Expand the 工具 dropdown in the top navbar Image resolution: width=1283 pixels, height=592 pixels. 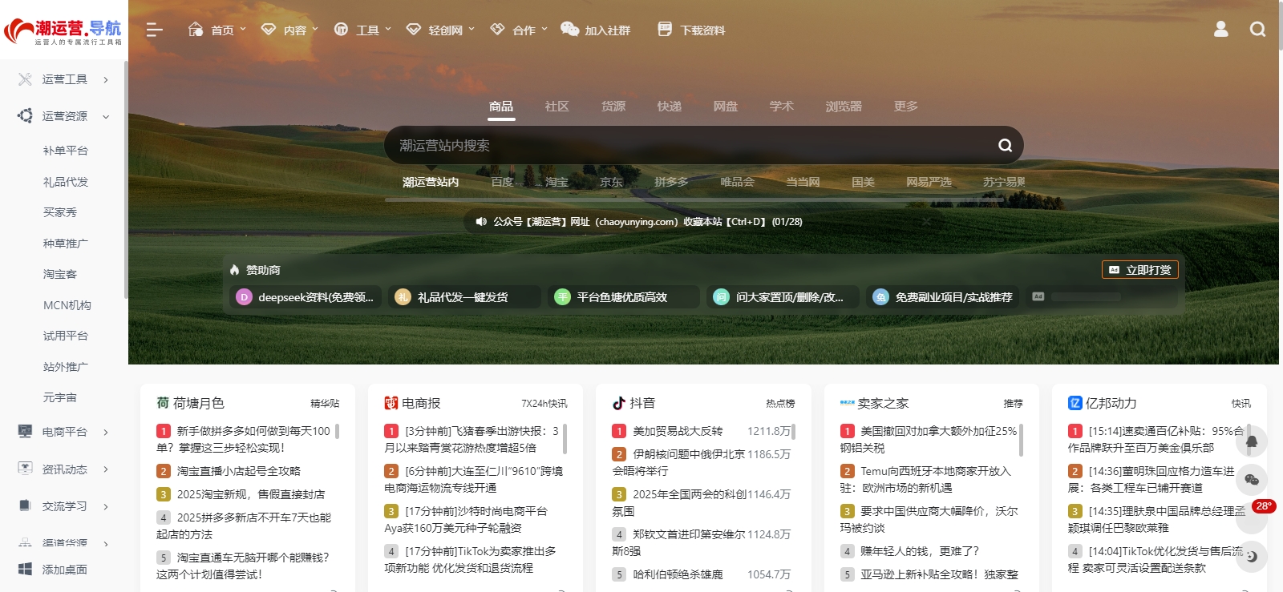pyautogui.click(x=362, y=30)
